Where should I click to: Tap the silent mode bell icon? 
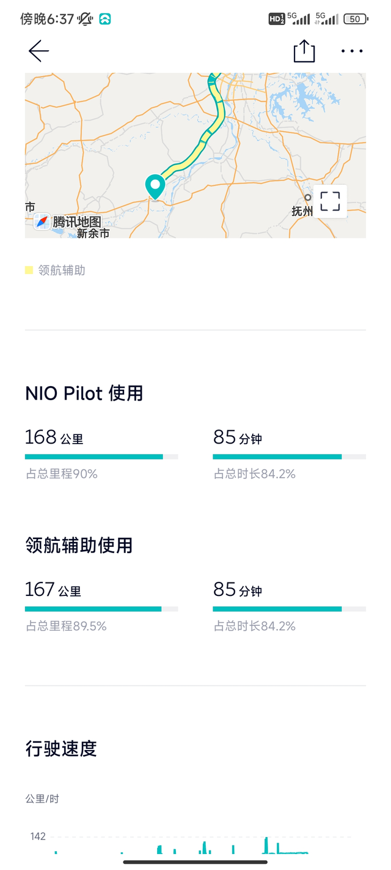tap(85, 19)
